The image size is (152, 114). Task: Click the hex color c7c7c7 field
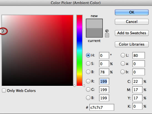pyautogui.click(x=102, y=107)
